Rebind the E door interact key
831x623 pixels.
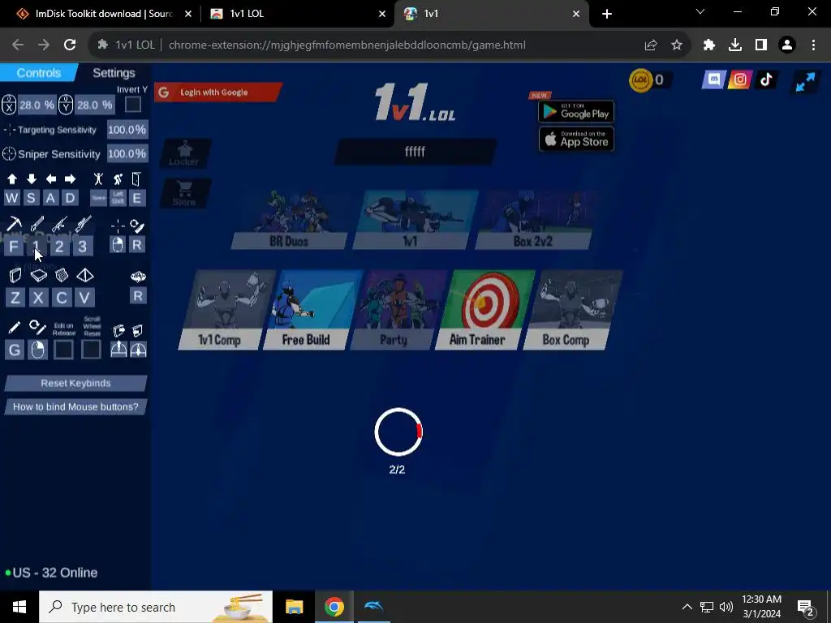(136, 198)
